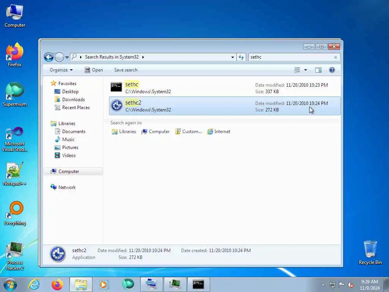The image size is (389, 292).
Task: Open Recent Places under Favorites
Action: click(x=72, y=108)
